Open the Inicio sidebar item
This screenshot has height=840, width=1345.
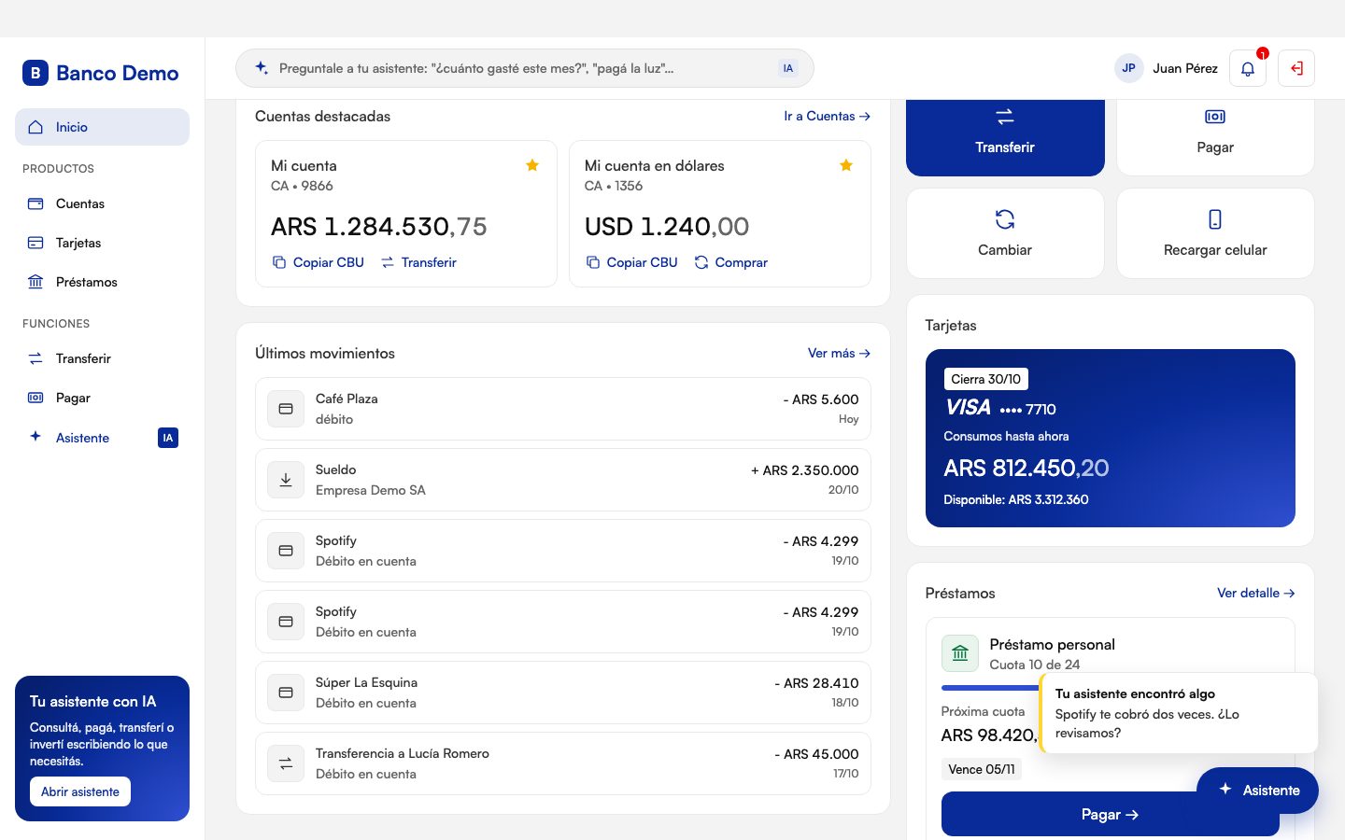point(102,127)
